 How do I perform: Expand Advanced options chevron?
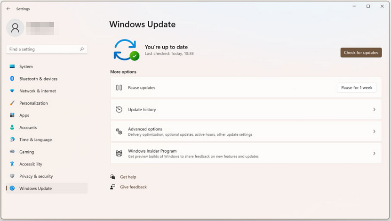[x=374, y=131]
